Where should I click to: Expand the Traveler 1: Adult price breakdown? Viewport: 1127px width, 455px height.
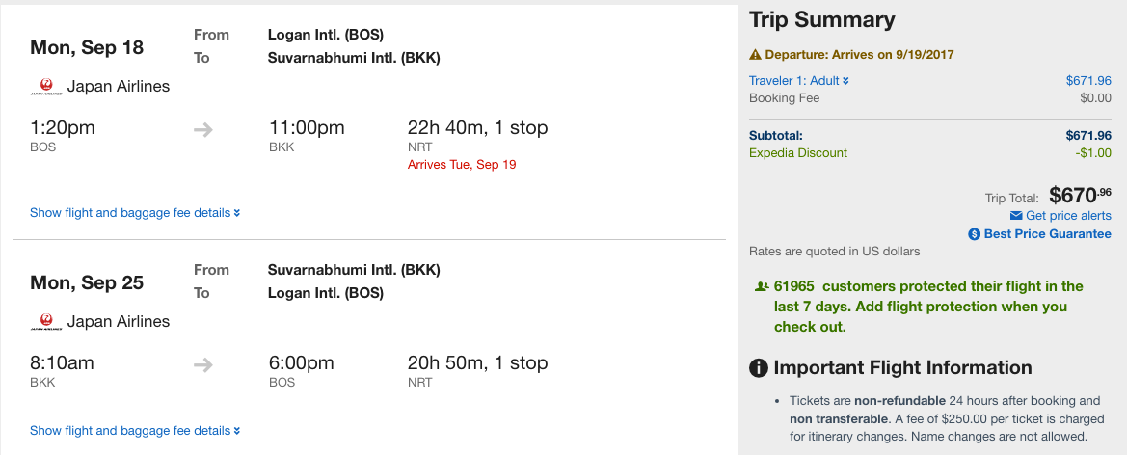799,81
